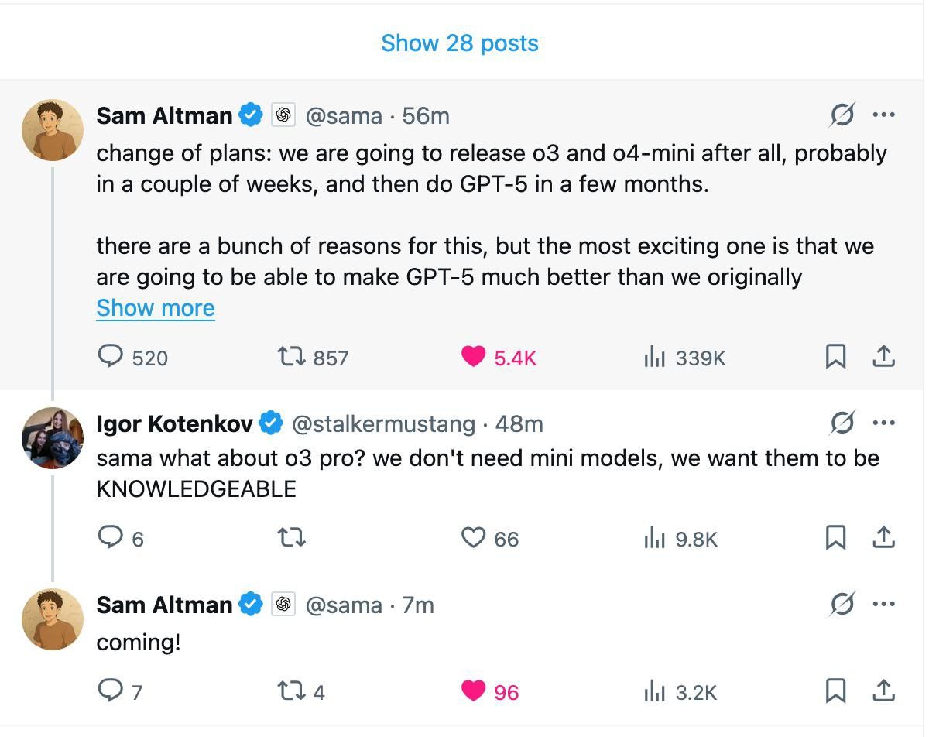Reply to Sam Altman's change of plans post
This screenshot has width=929, height=737.
(x=111, y=357)
